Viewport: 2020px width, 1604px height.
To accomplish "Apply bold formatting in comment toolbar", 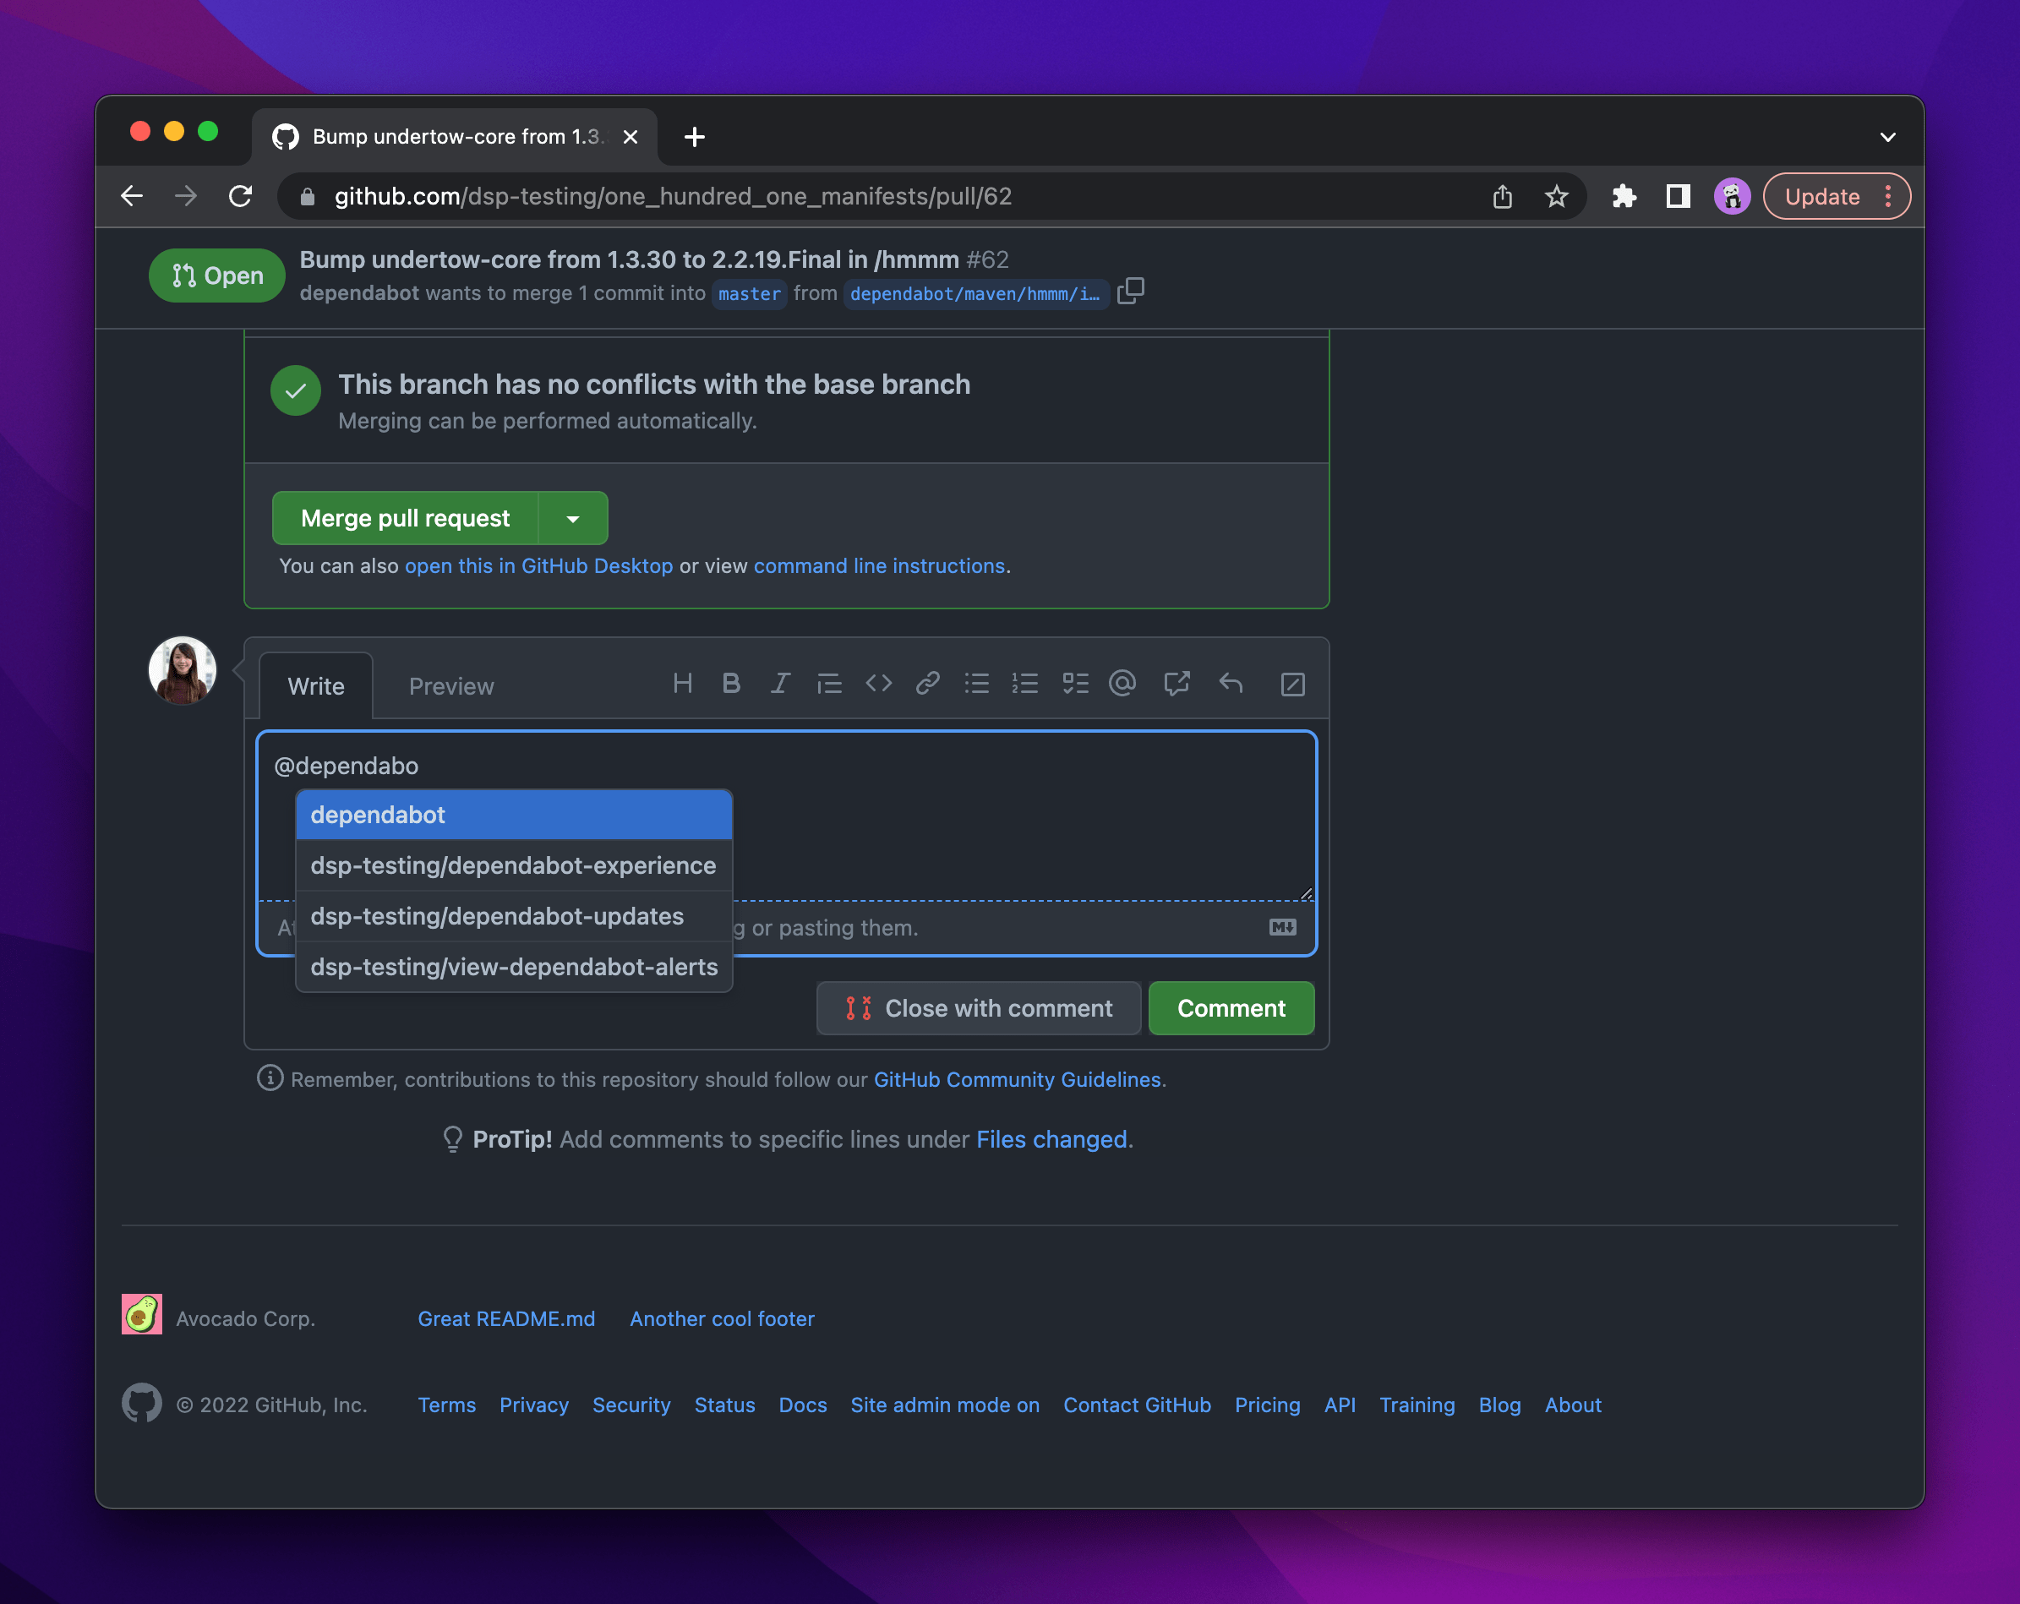I will pos(731,684).
